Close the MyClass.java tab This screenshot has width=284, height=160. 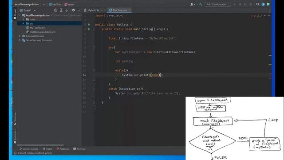click(130, 10)
